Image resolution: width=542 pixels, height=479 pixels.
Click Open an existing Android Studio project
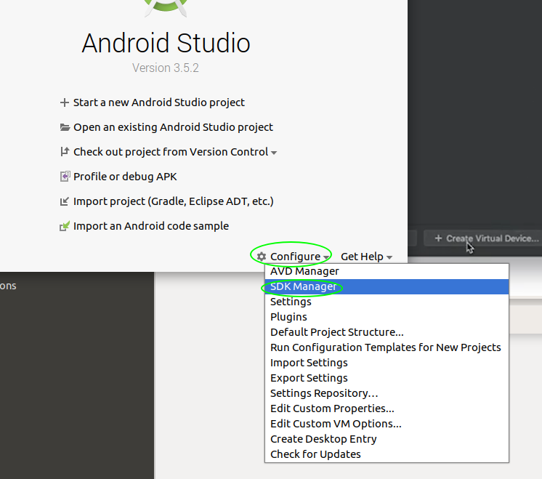coord(173,127)
